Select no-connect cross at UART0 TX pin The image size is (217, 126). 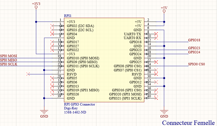click(x=156, y=34)
